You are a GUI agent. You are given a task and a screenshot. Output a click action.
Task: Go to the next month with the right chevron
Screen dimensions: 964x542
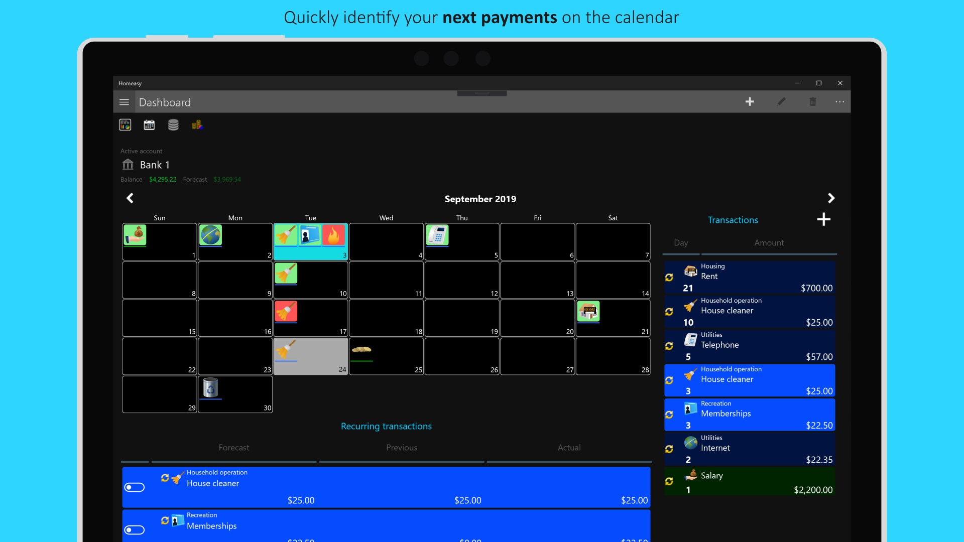click(x=831, y=198)
